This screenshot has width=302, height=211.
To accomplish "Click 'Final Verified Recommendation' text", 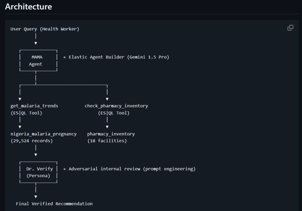I will [x=54, y=204].
